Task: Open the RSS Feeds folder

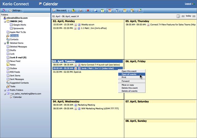Action: pyautogui.click(x=15, y=72)
